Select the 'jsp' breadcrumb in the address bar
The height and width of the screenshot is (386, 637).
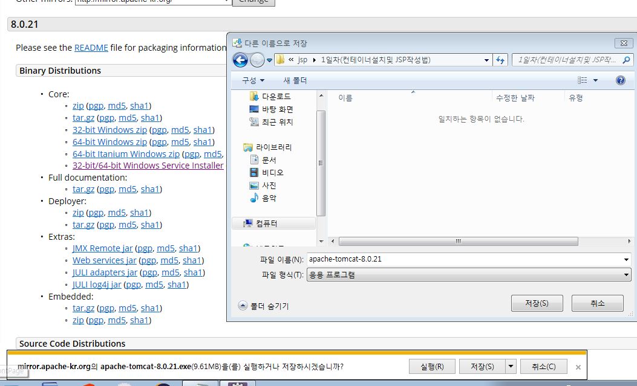(x=302, y=60)
